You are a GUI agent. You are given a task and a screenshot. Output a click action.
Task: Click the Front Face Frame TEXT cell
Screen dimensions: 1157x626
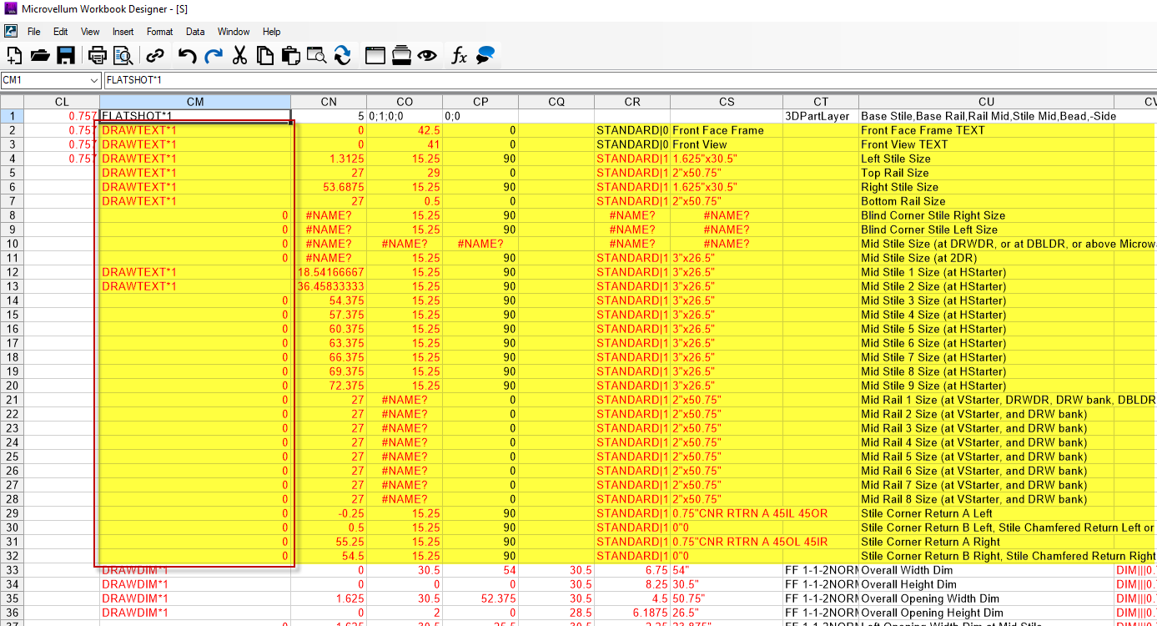(x=986, y=130)
